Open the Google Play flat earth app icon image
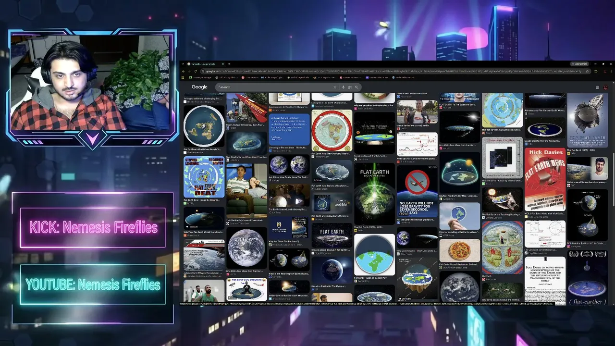Screen dimensions: 615x346 (374, 255)
